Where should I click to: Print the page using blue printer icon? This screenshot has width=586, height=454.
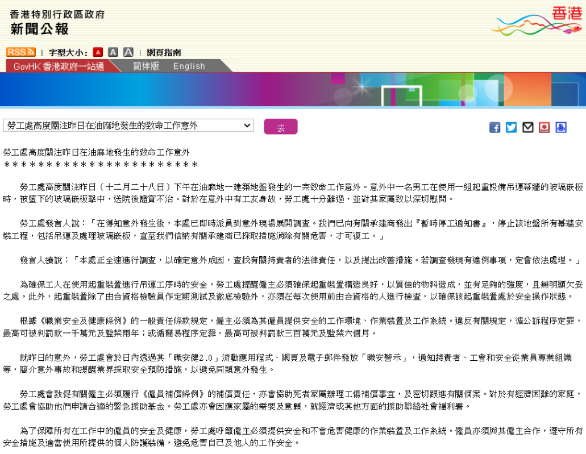561,127
